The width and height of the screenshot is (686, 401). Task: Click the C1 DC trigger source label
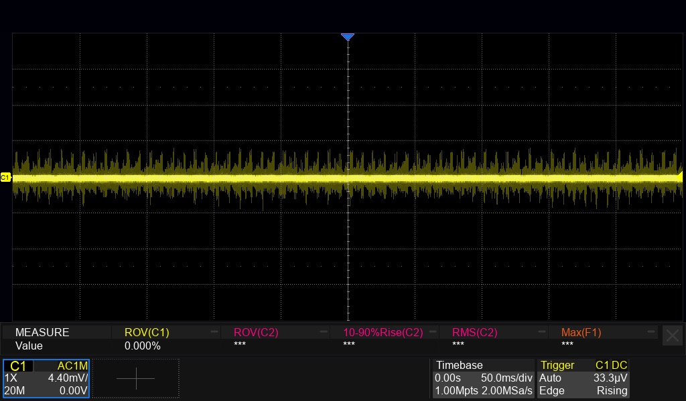[x=611, y=365]
